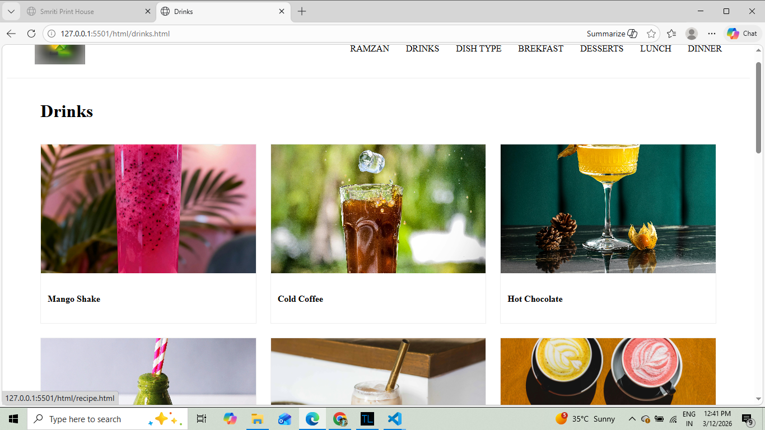Open the RAMZAN navigation link
The width and height of the screenshot is (765, 430).
click(370, 49)
